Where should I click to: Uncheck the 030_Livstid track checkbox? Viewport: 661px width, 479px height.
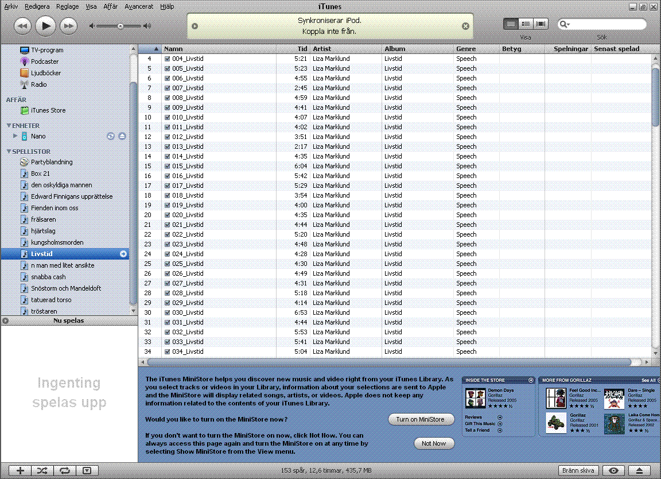(x=168, y=312)
